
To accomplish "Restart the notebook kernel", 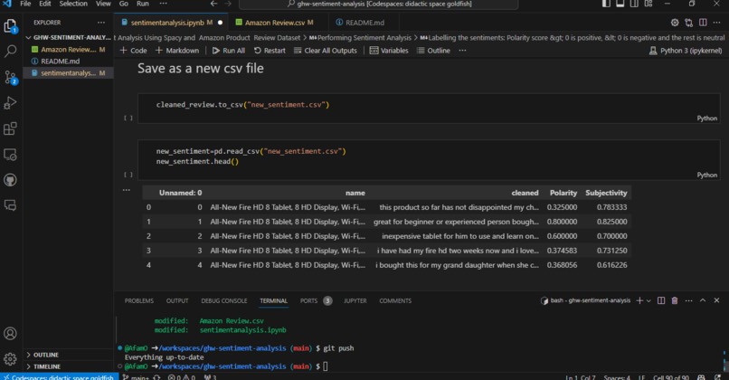I will [270, 51].
